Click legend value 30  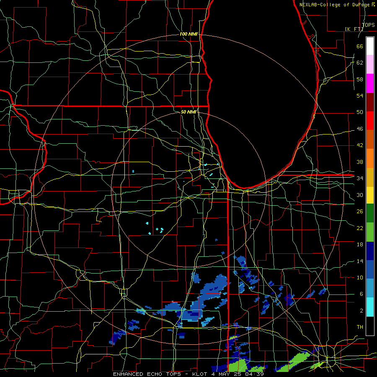click(360, 195)
